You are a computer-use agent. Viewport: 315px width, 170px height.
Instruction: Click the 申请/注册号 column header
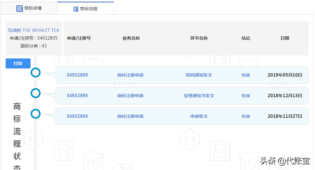click(x=79, y=38)
